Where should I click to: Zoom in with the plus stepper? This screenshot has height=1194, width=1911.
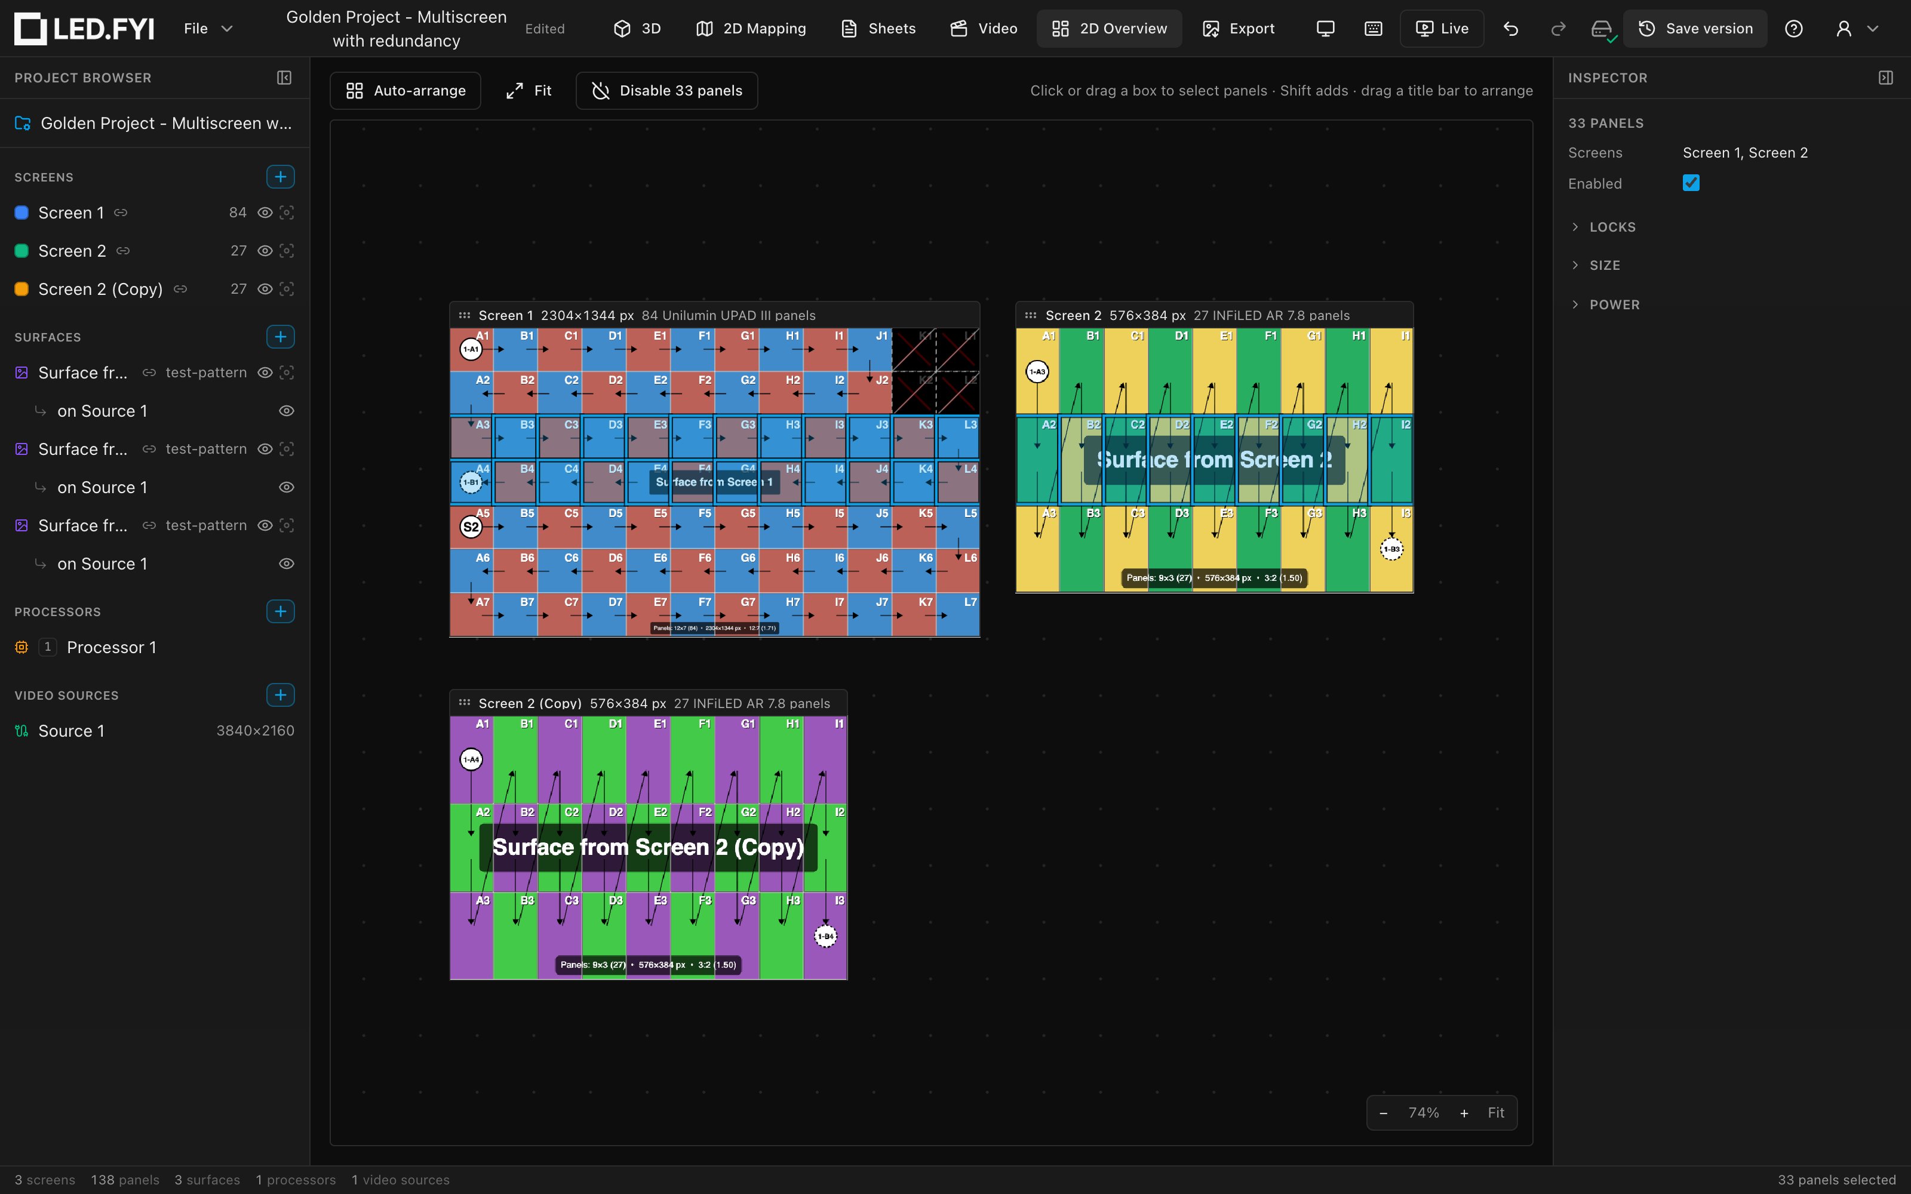[1464, 1113]
